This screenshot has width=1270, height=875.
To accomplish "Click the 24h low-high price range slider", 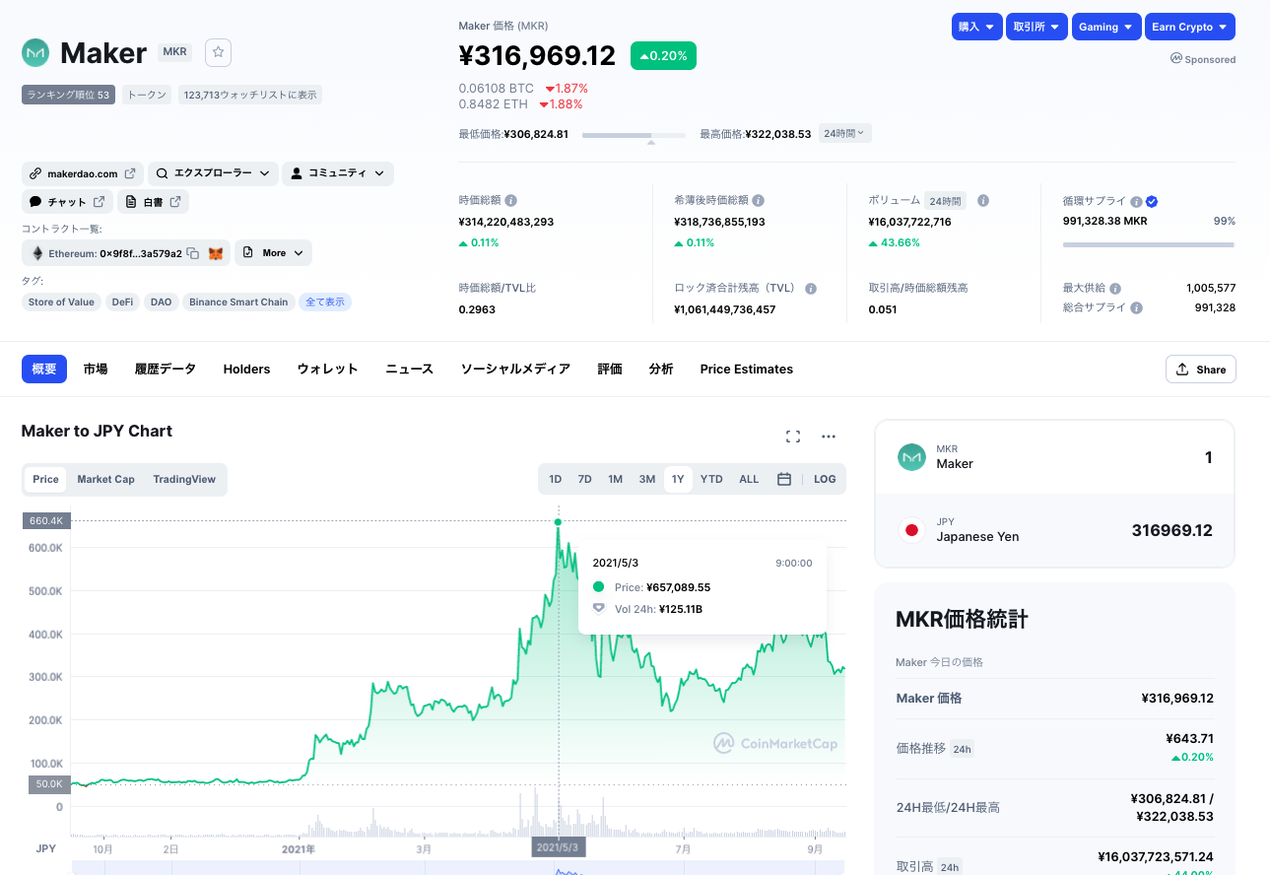I will 634,135.
